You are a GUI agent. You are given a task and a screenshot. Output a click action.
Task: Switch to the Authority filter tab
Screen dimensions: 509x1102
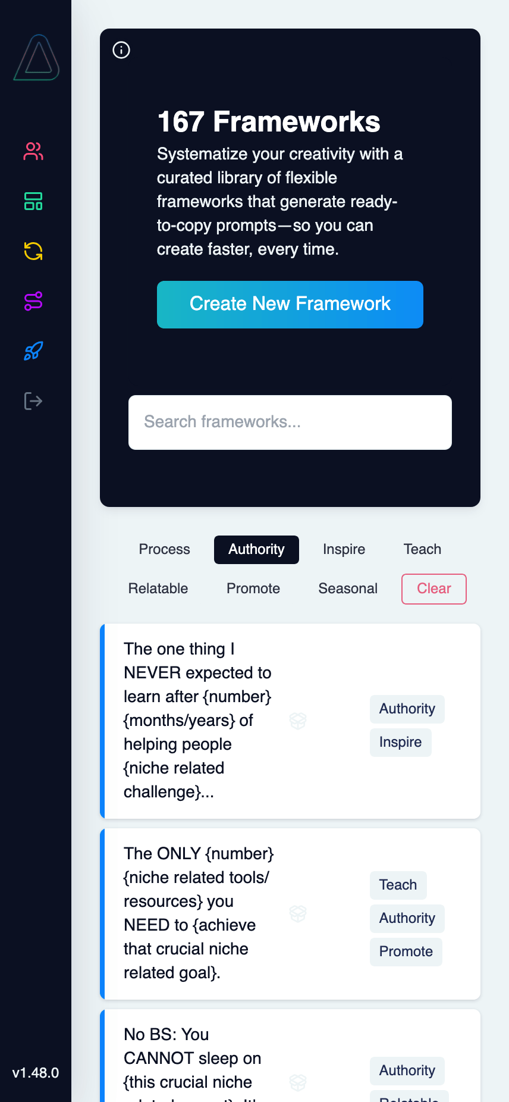tap(256, 549)
